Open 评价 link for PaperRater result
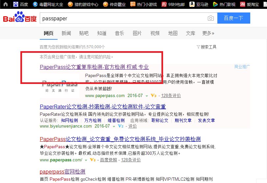 click(x=133, y=126)
